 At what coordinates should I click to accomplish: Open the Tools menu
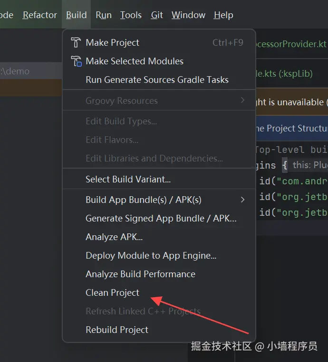pyautogui.click(x=131, y=15)
